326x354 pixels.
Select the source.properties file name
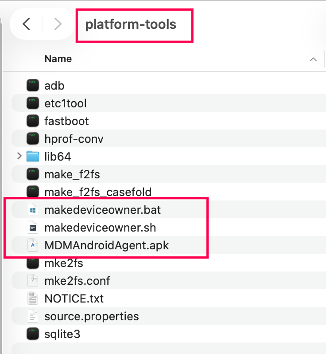(92, 316)
